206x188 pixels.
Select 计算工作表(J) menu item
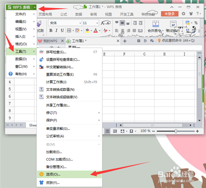(x=69, y=82)
